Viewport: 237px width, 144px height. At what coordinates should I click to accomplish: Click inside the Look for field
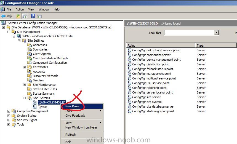[189, 33]
